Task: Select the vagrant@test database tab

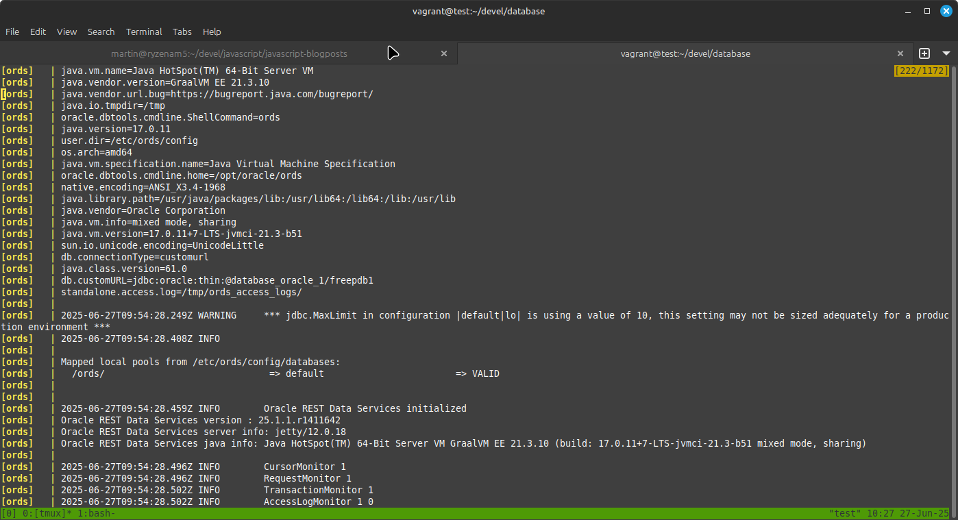Action: point(685,53)
